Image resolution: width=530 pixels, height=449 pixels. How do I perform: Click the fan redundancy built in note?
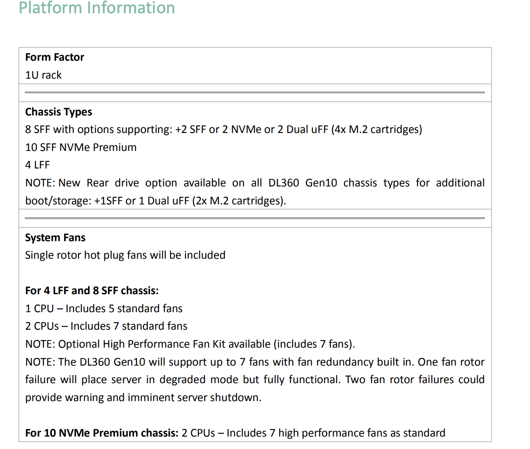click(x=255, y=362)
